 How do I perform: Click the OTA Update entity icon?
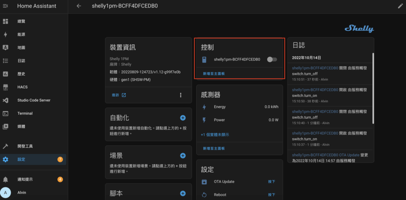point(204,182)
